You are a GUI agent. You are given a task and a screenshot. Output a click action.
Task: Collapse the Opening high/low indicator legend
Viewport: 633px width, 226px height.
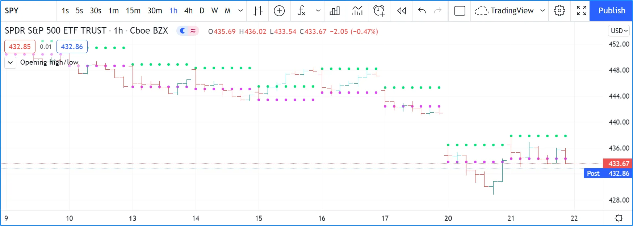point(11,62)
